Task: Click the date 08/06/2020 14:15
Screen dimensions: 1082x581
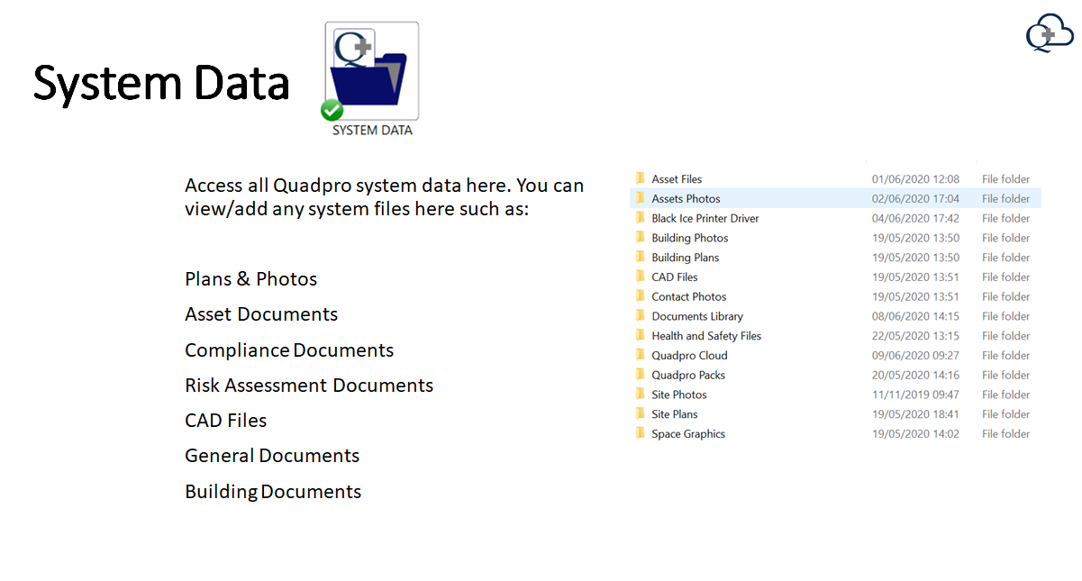Action: pyautogui.click(x=915, y=317)
